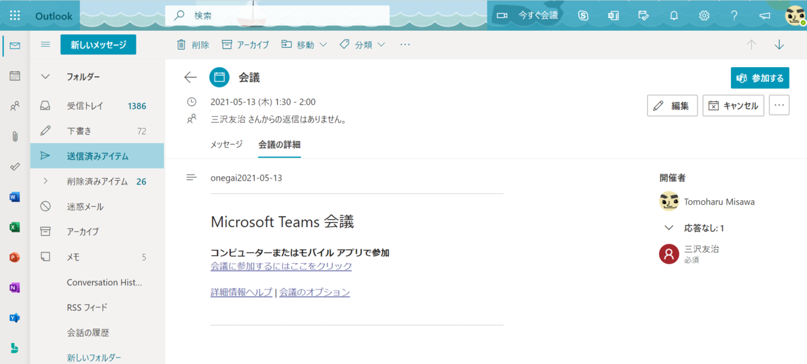The image size is (807, 364).
Task: Open My Day icon in the header
Action: (x=644, y=15)
